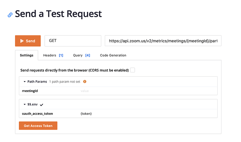This screenshot has width=241, height=142.
Task: Click the play icon on Send button
Action: pyautogui.click(x=22, y=41)
